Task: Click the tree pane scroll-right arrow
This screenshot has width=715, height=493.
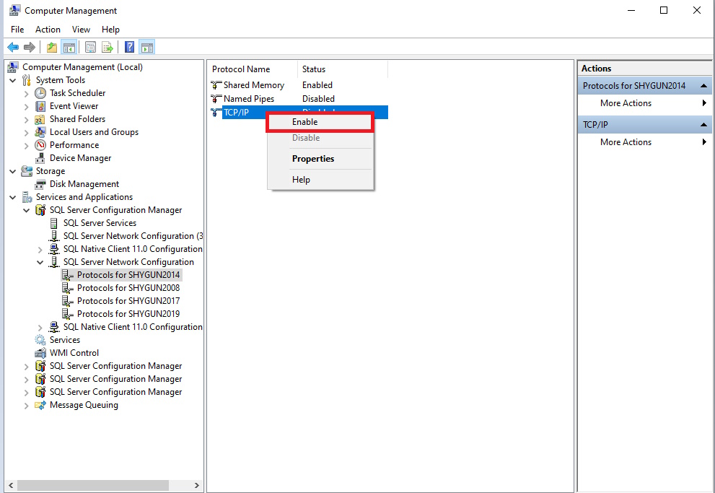Action: coord(197,485)
